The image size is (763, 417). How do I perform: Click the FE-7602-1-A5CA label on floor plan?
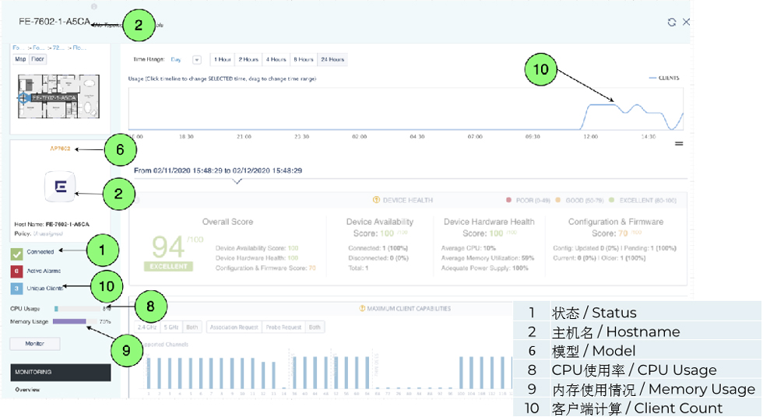(x=54, y=98)
